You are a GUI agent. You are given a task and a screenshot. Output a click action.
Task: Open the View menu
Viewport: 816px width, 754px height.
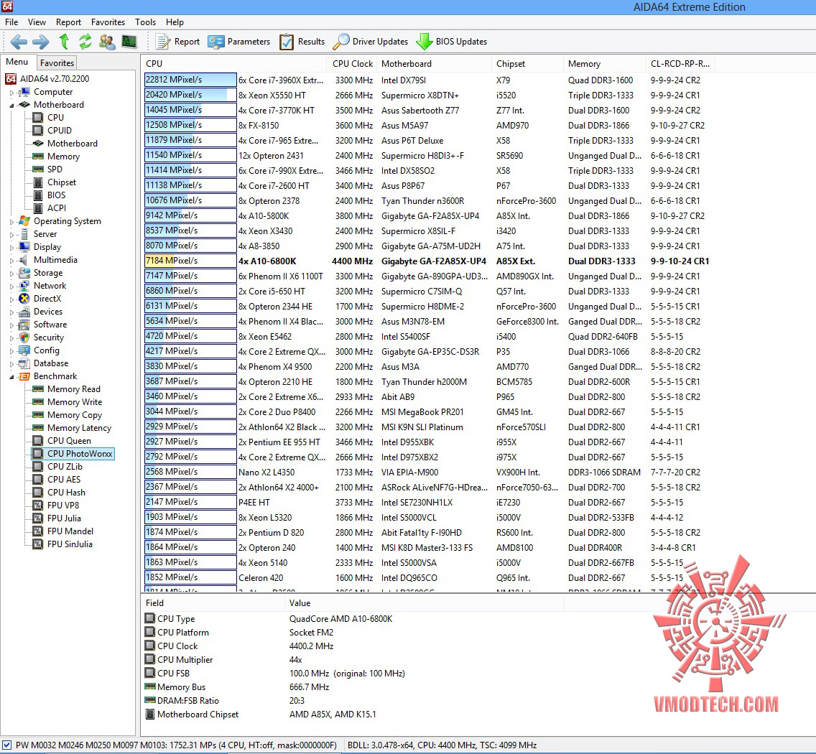37,22
